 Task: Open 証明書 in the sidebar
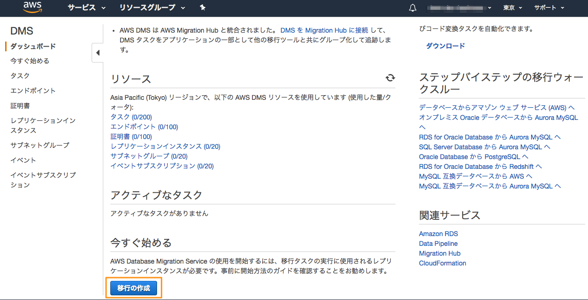20,105
